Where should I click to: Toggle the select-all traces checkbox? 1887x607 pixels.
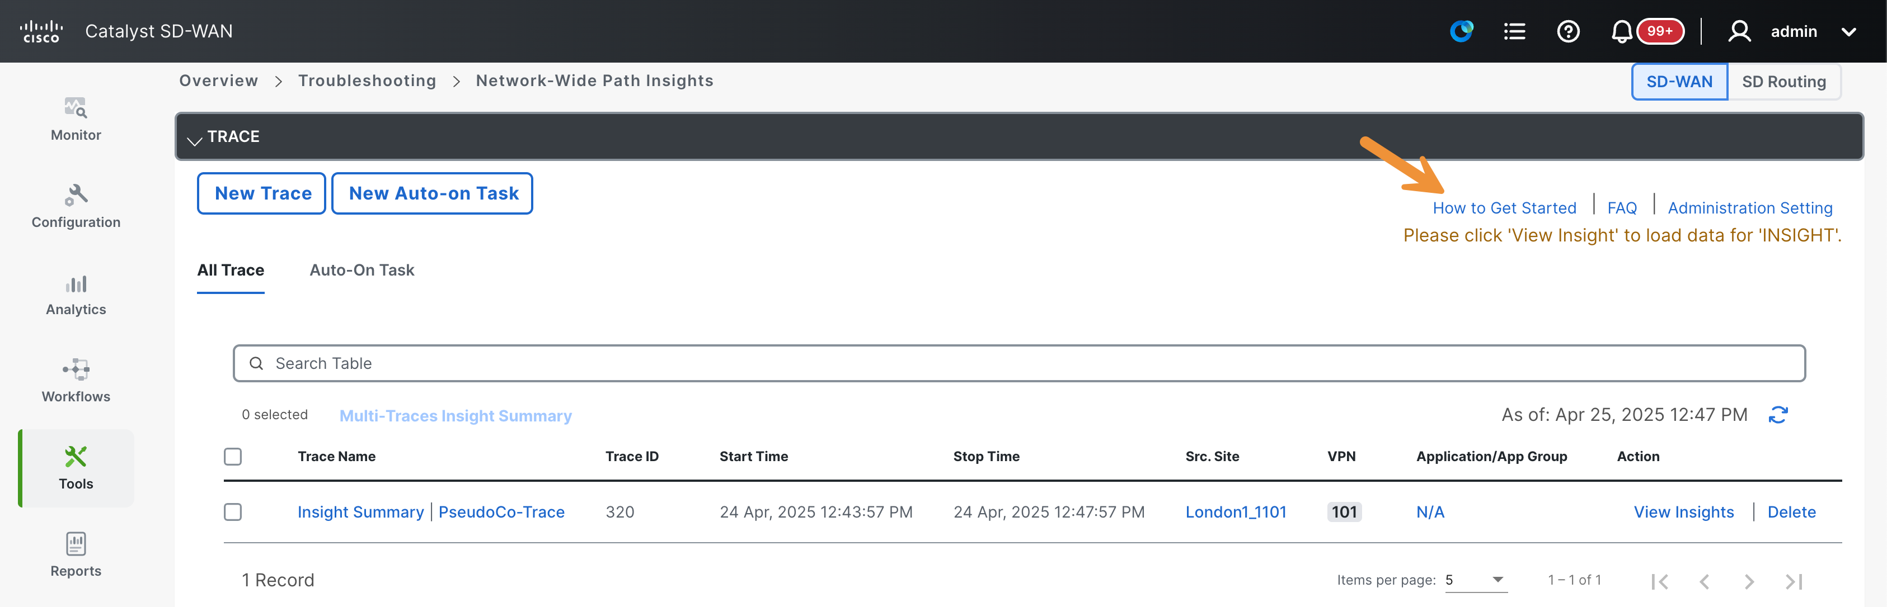pyautogui.click(x=233, y=456)
